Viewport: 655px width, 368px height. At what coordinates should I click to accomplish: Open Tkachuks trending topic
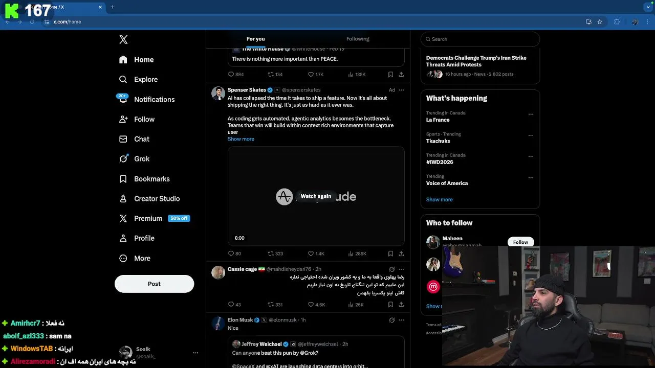click(x=438, y=141)
